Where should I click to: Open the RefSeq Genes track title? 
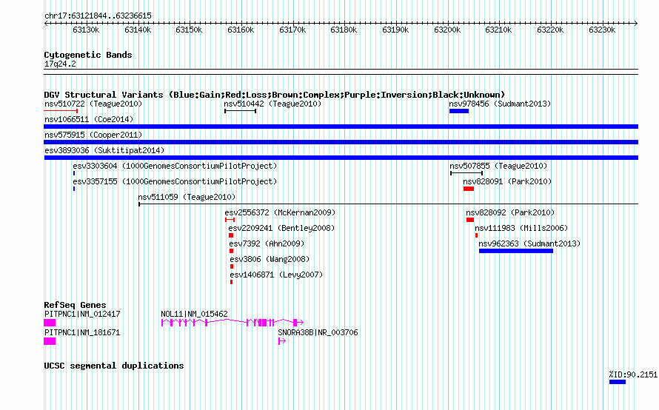click(x=75, y=305)
